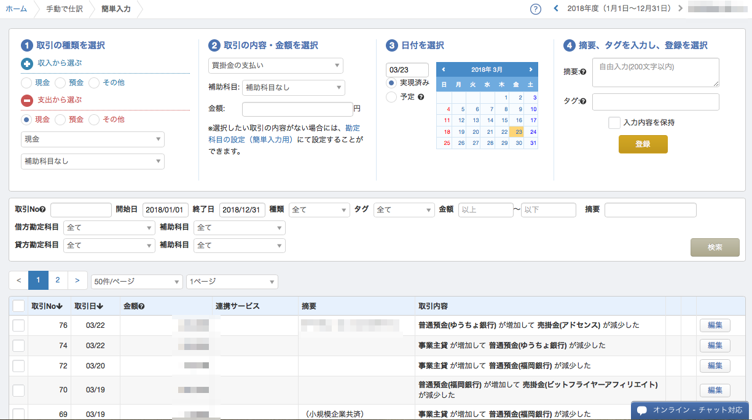This screenshot has width=752, height=420.
Task: Open 50件/ページ page size dropdown
Action: [136, 282]
